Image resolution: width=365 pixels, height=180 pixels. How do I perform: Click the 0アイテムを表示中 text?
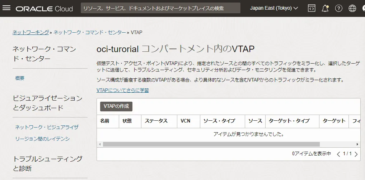(x=312, y=154)
